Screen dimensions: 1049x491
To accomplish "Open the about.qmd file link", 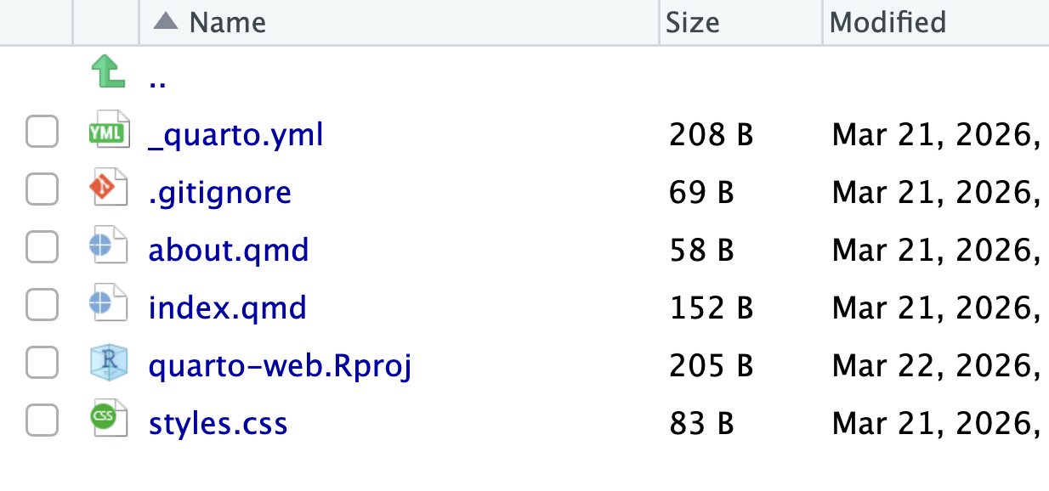I will pyautogui.click(x=228, y=249).
